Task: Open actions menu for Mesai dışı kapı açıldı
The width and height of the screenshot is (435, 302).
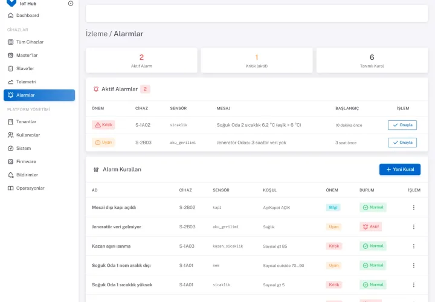Action: pyautogui.click(x=414, y=207)
